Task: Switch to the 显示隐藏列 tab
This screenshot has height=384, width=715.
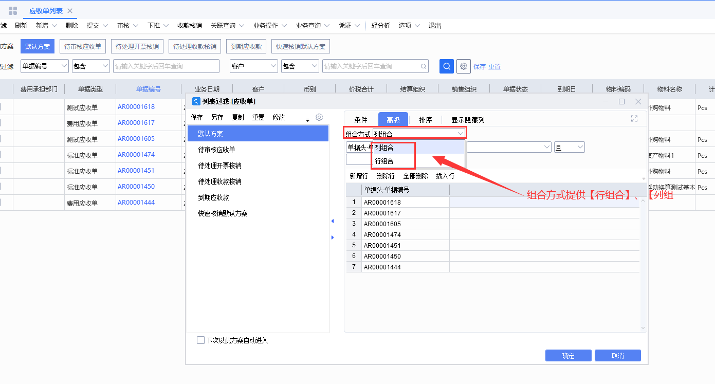Action: tap(468, 120)
